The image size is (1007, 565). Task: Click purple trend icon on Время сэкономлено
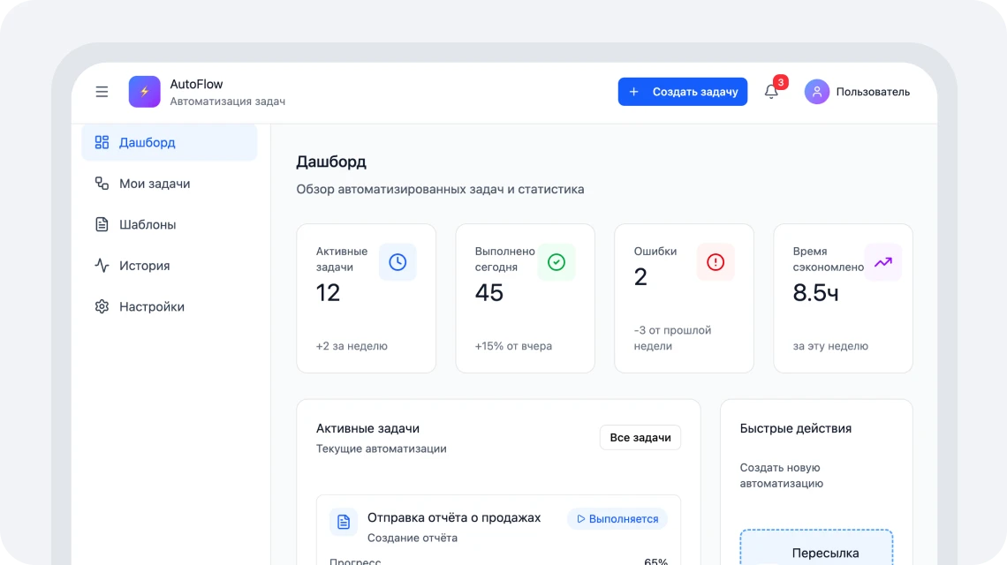(882, 262)
